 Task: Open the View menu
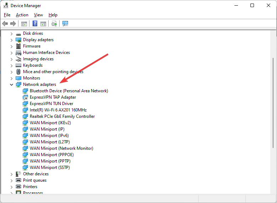38,15
